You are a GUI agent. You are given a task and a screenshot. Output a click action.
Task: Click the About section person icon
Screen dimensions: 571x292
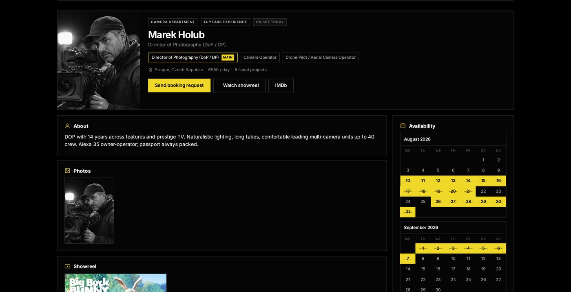tap(67, 126)
